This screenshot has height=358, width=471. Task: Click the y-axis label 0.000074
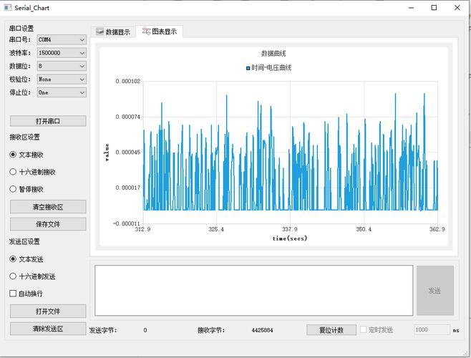tap(128, 117)
